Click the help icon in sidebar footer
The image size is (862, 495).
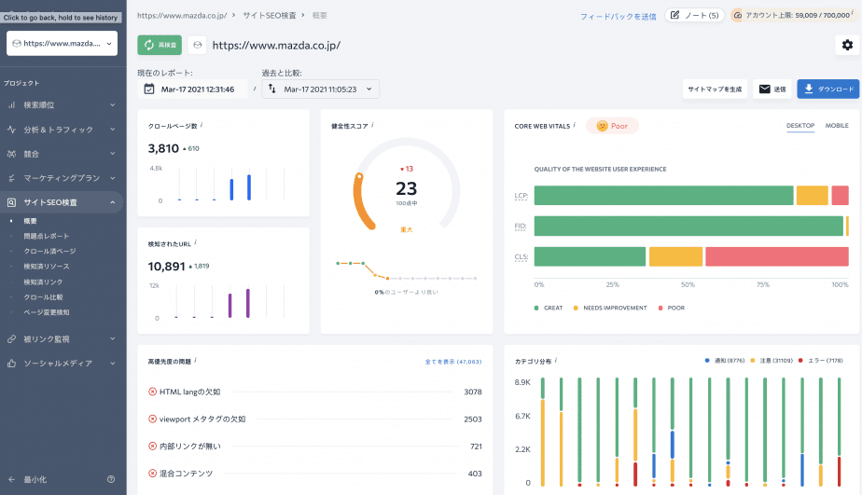click(x=111, y=479)
